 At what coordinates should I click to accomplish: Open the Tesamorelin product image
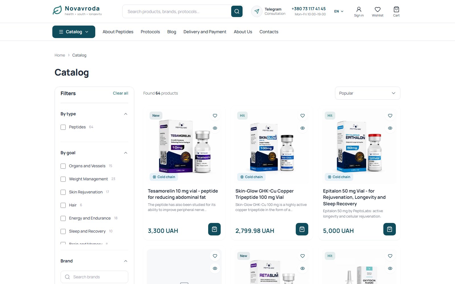(x=185, y=147)
